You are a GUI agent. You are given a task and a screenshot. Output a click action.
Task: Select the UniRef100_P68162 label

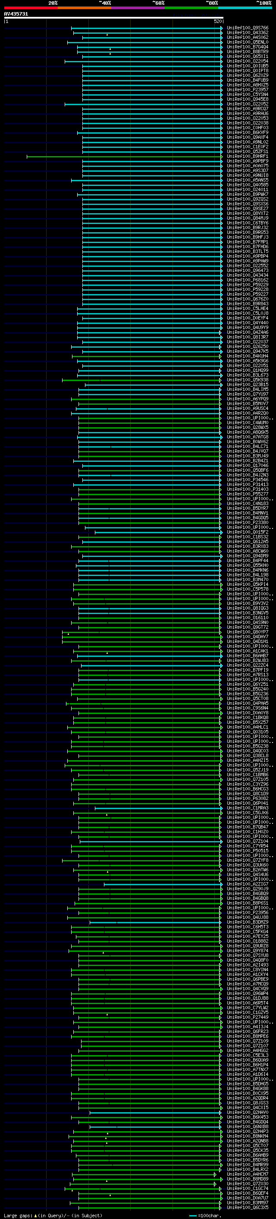(x=247, y=280)
